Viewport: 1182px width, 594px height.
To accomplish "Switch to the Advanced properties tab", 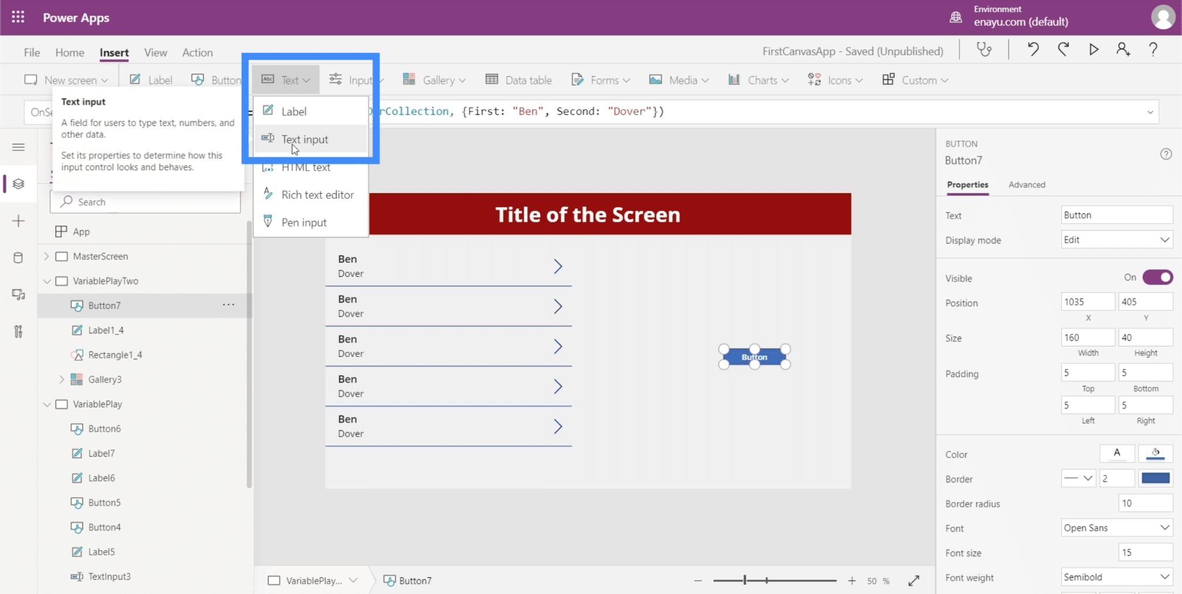I will click(x=1027, y=185).
